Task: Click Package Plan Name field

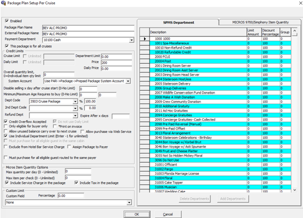Action: pos(88,28)
